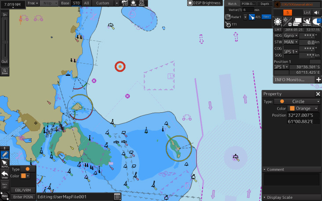This screenshot has width=322, height=201.
Task: Click the alert back arrow beside COG/SOG
Action: [x=278, y=4]
